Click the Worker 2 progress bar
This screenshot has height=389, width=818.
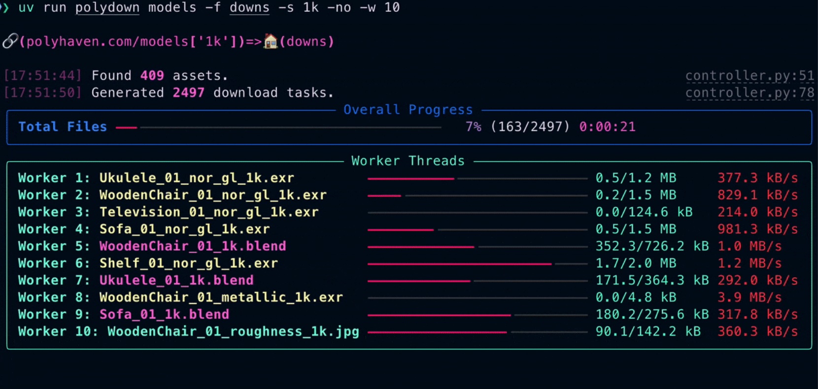coord(477,195)
